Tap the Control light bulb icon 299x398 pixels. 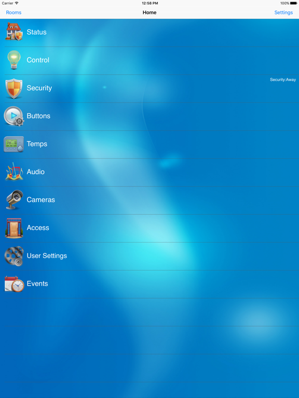[x=13, y=60]
